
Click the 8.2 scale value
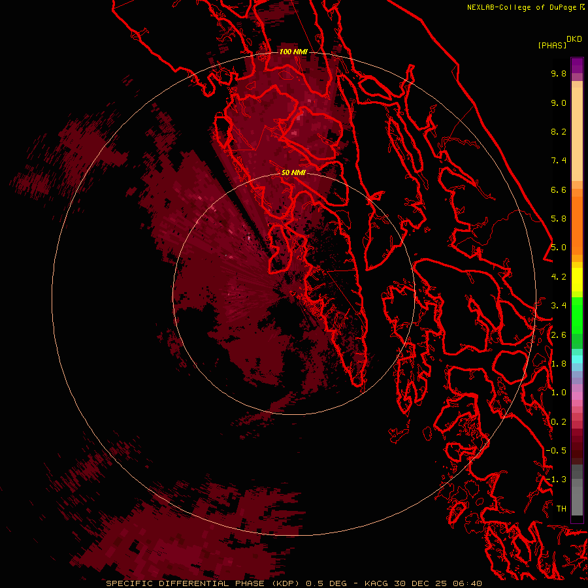click(x=559, y=131)
